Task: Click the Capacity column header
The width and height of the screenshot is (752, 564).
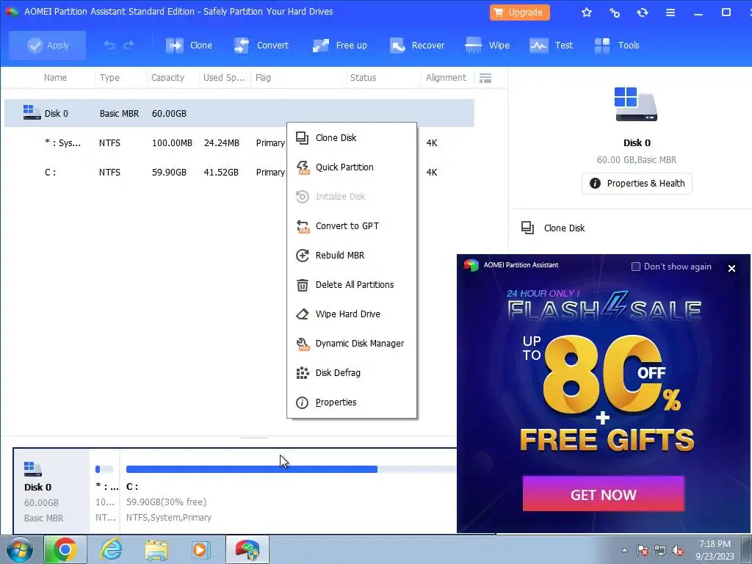Action: (x=168, y=78)
